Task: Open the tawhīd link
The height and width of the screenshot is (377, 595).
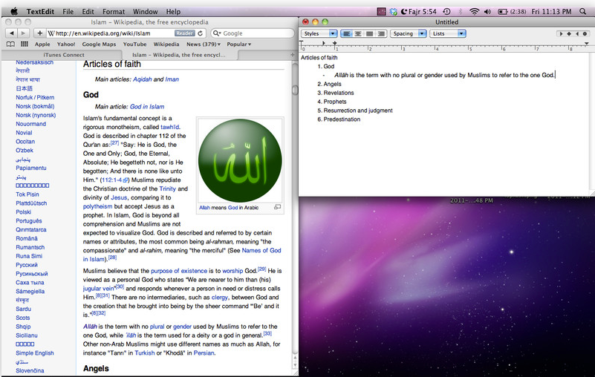Action: tap(169, 127)
